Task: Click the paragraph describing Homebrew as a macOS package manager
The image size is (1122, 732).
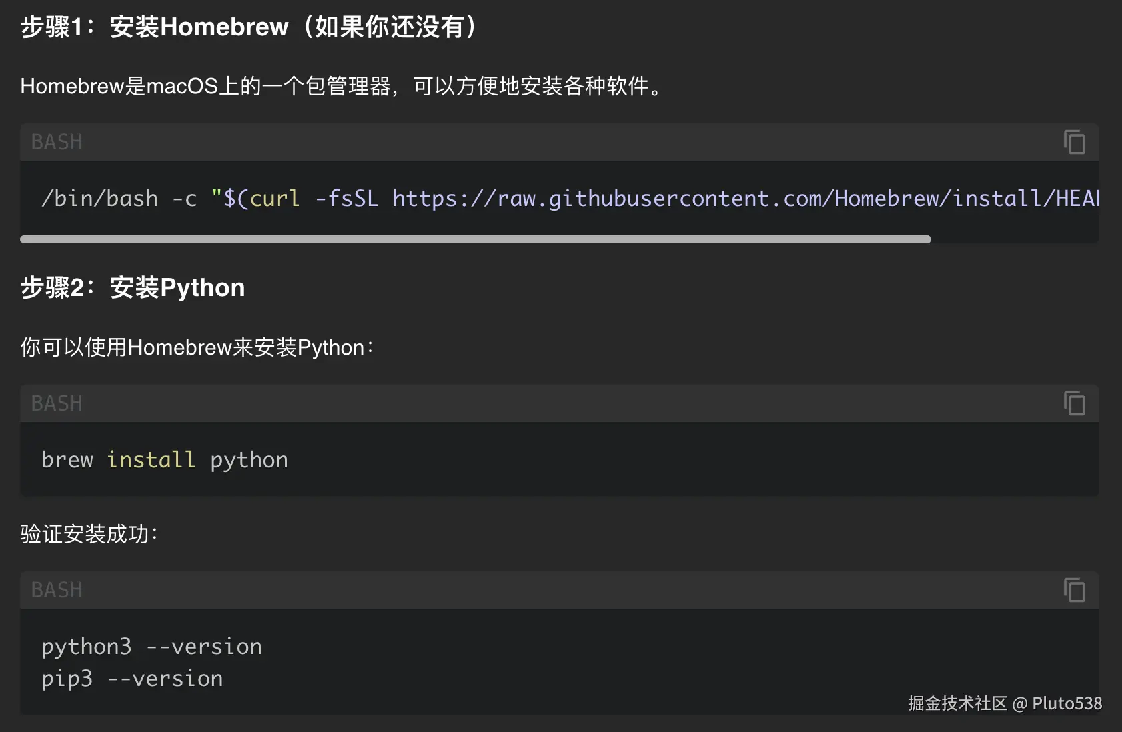Action: 341,86
